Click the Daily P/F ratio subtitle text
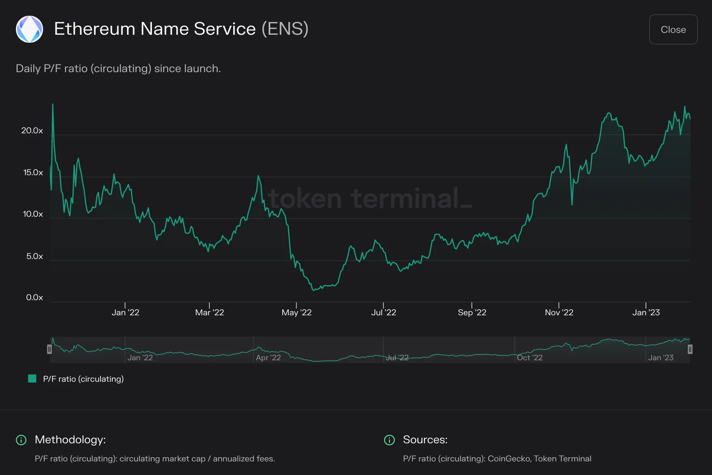The width and height of the screenshot is (712, 475). point(118,68)
